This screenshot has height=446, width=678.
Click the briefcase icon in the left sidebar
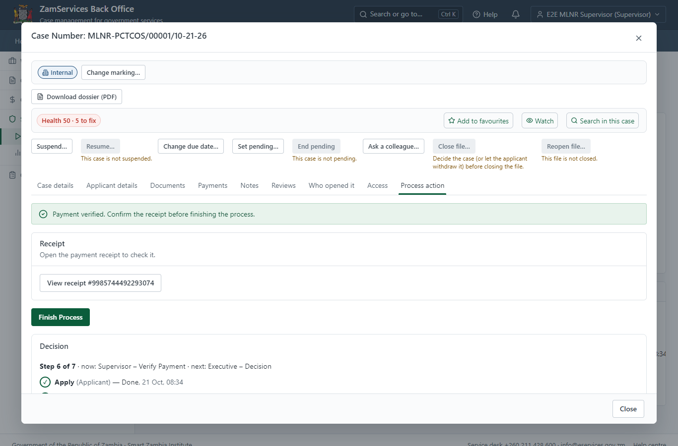(12, 61)
